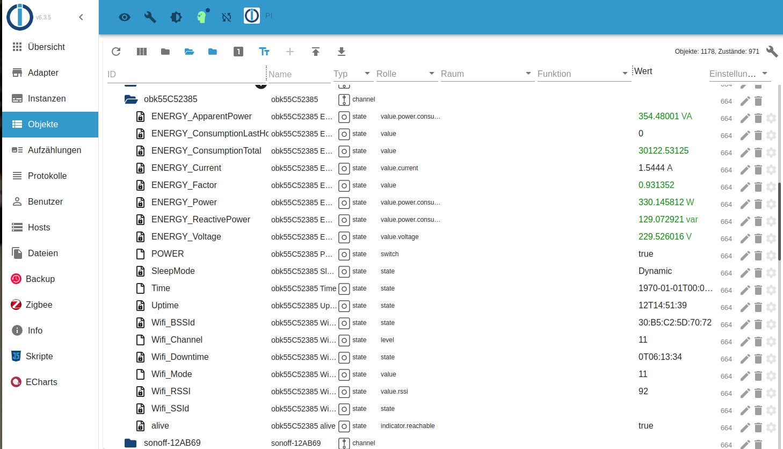Image resolution: width=783 pixels, height=449 pixels.
Task: Toggle the text size Tt icon
Action: point(264,52)
